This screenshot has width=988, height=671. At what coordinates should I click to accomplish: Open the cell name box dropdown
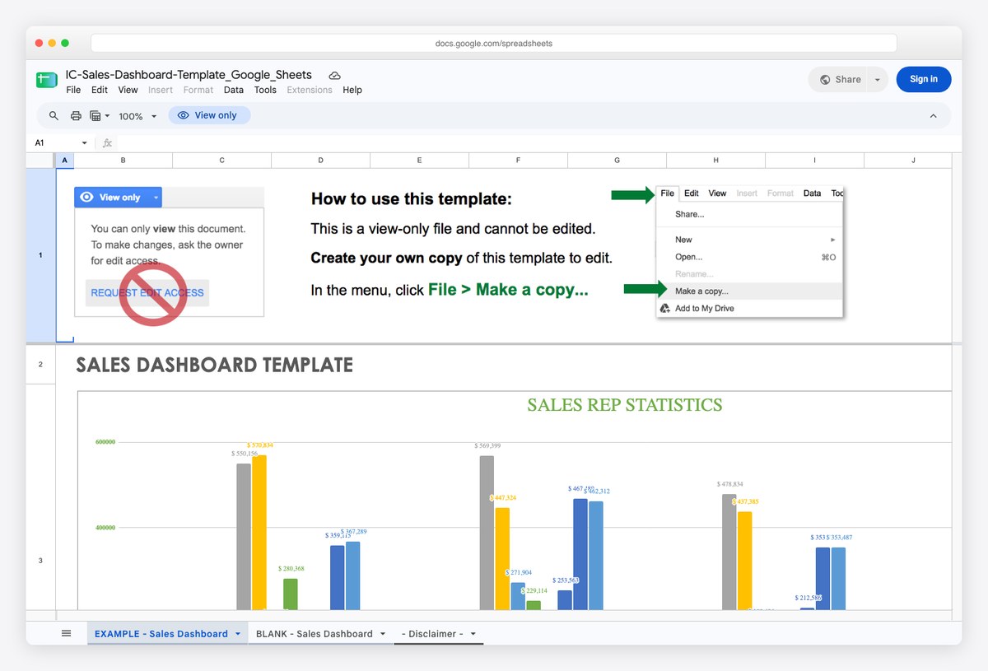84,142
